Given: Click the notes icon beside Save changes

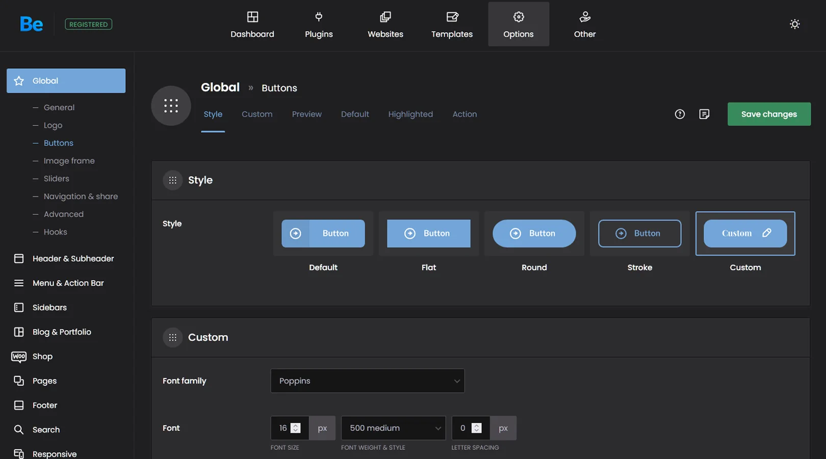Looking at the screenshot, I should (x=704, y=114).
